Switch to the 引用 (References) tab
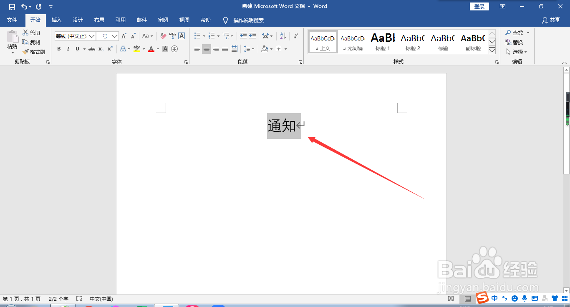Image resolution: width=570 pixels, height=307 pixels. click(121, 20)
